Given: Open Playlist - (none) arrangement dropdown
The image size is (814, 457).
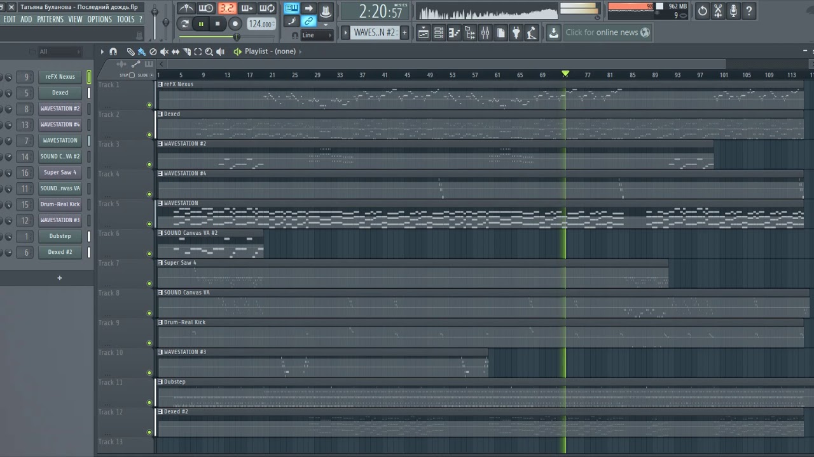Looking at the screenshot, I should (270, 51).
